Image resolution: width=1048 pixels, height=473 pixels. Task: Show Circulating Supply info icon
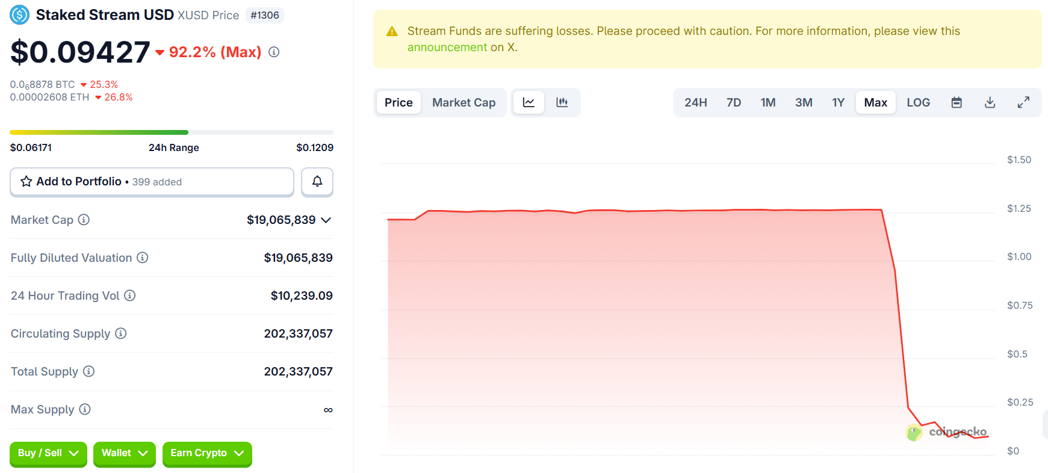click(x=121, y=333)
